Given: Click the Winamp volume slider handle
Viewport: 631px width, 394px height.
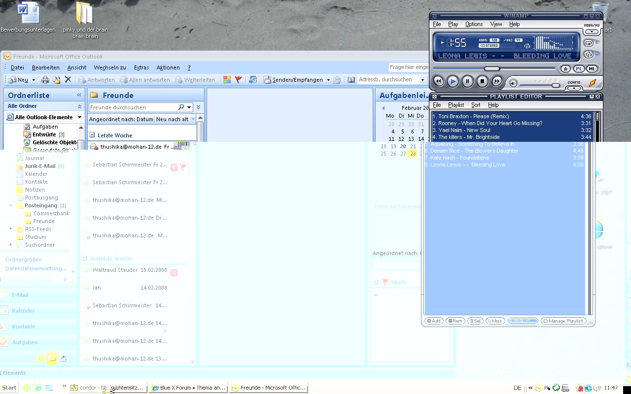Looking at the screenshot, I should [x=556, y=85].
